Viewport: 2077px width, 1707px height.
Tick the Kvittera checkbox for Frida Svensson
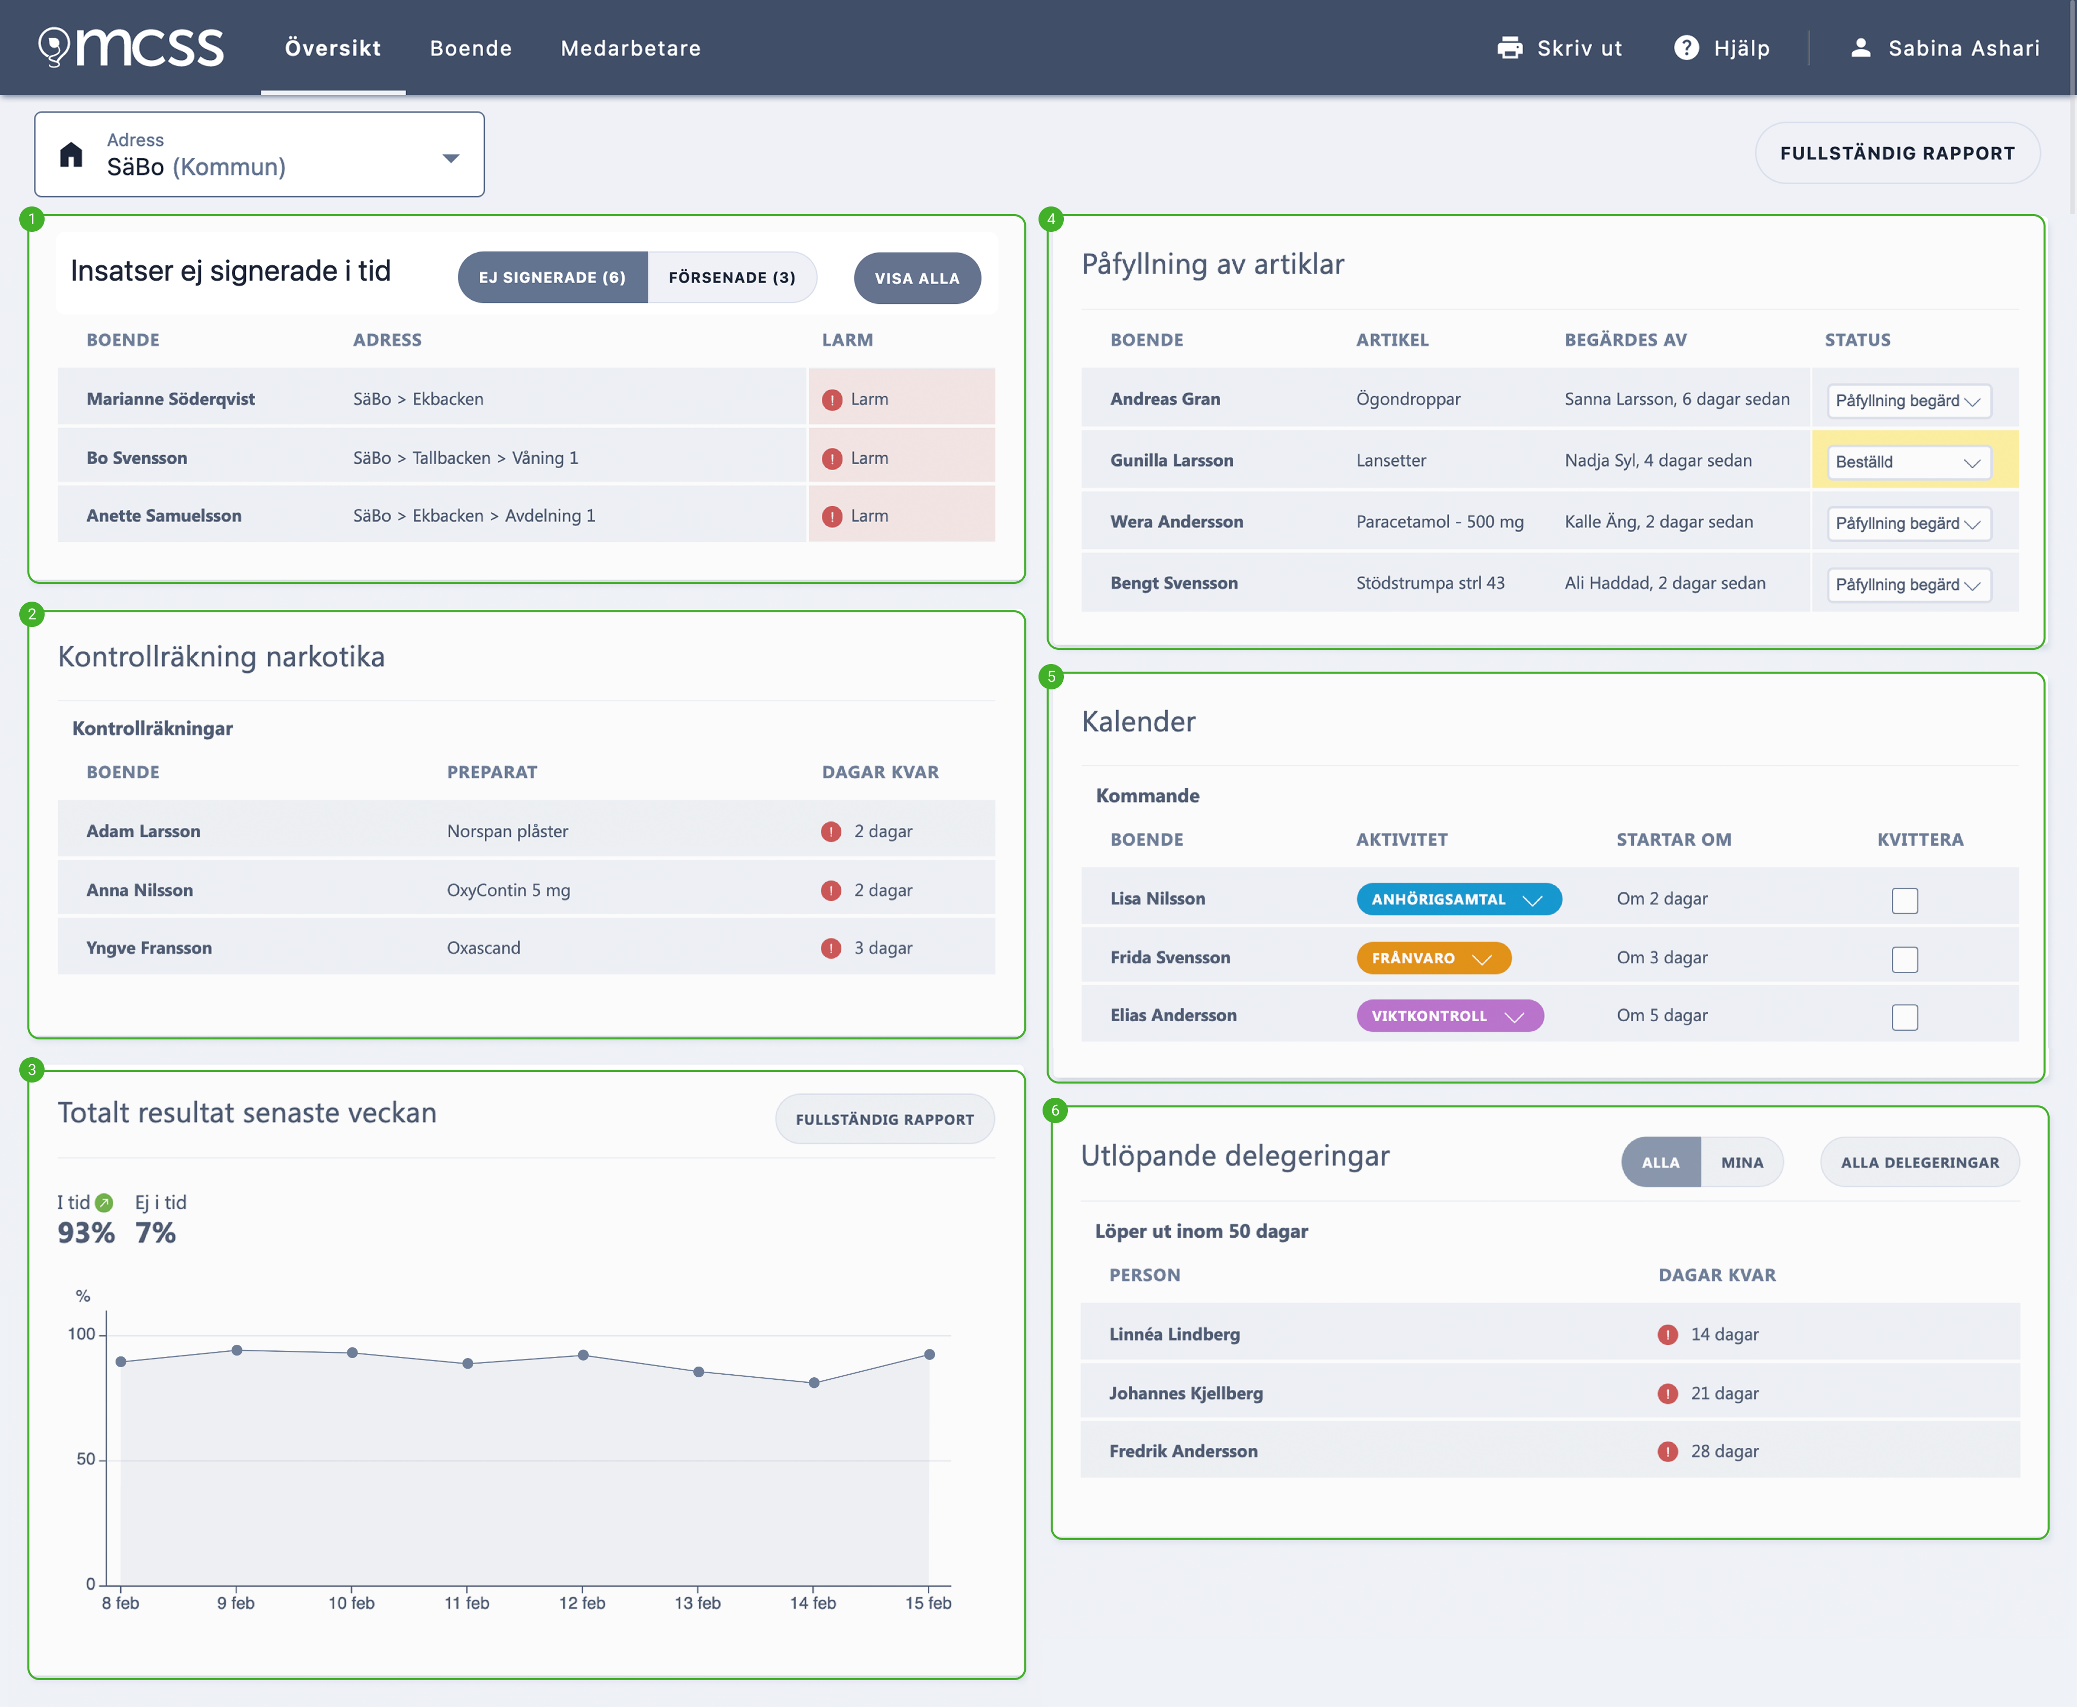[1904, 959]
